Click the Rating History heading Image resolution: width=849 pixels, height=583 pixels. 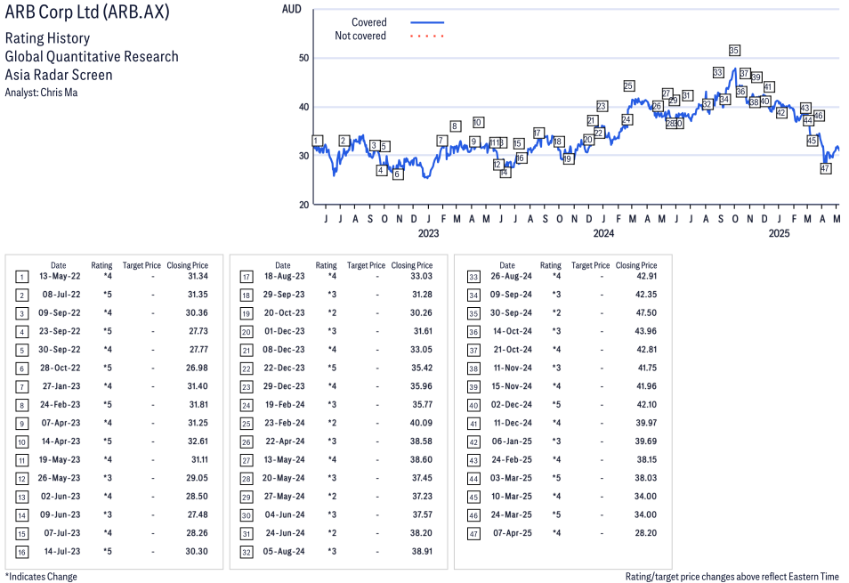(x=48, y=38)
